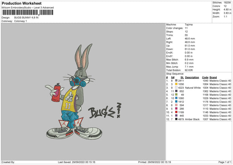Click the Code column header
The height and width of the screenshot is (165, 233).
(x=205, y=77)
